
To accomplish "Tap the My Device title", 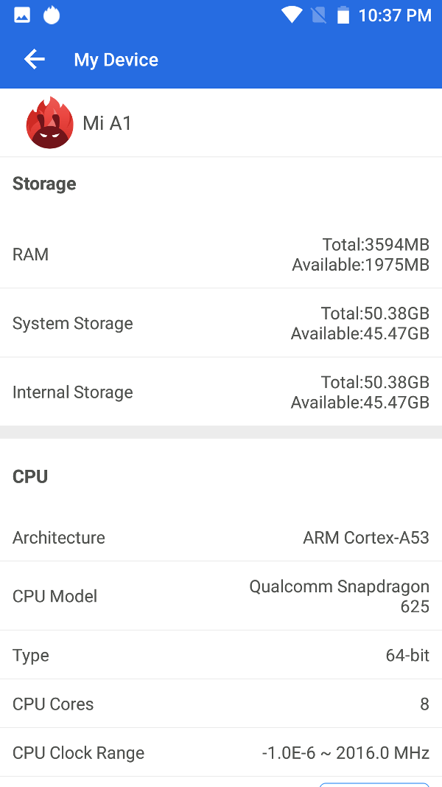I will (x=116, y=60).
